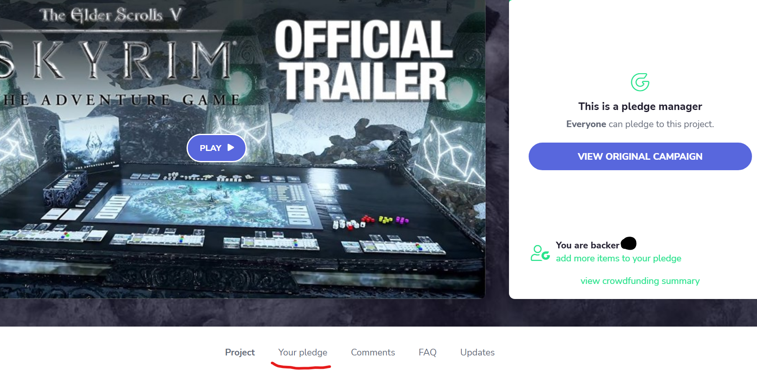Image resolution: width=757 pixels, height=373 pixels.
Task: Open the View Original Campaign button
Action: point(640,156)
